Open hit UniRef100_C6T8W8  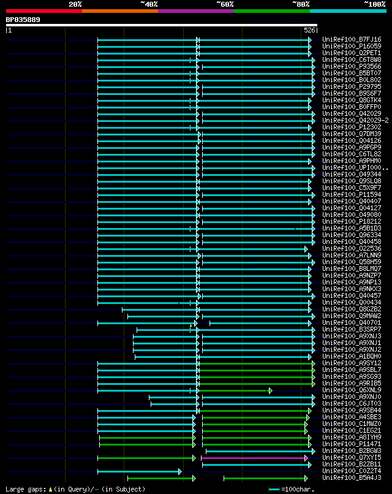click(352, 60)
